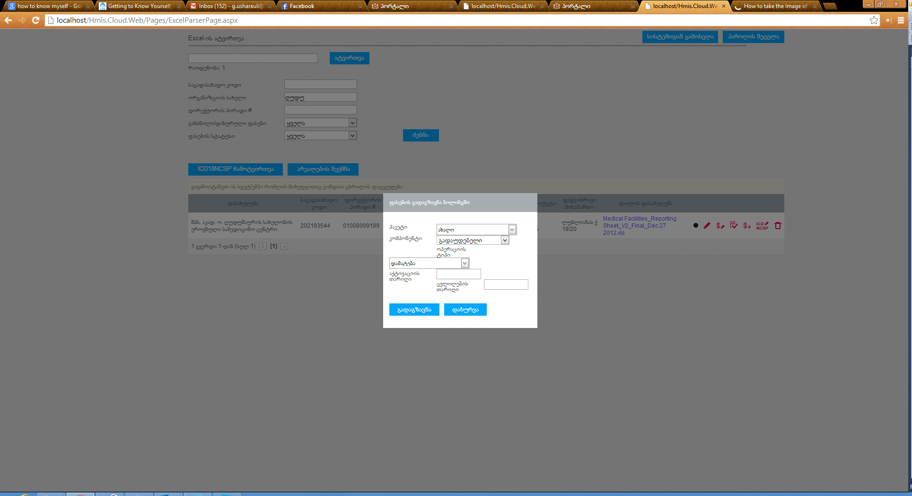Click the dollar-with-pencil price edit icon
This screenshot has width=912, height=496.
pos(720,226)
